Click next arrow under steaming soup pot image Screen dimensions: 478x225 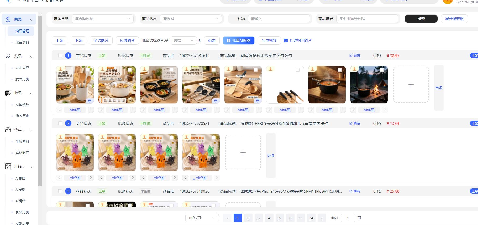pyautogui.click(x=343, y=110)
